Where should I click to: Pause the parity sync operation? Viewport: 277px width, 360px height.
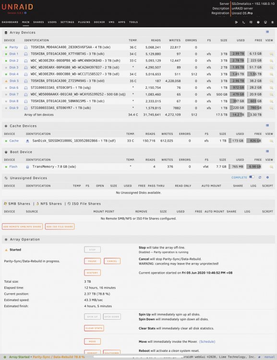point(92,261)
